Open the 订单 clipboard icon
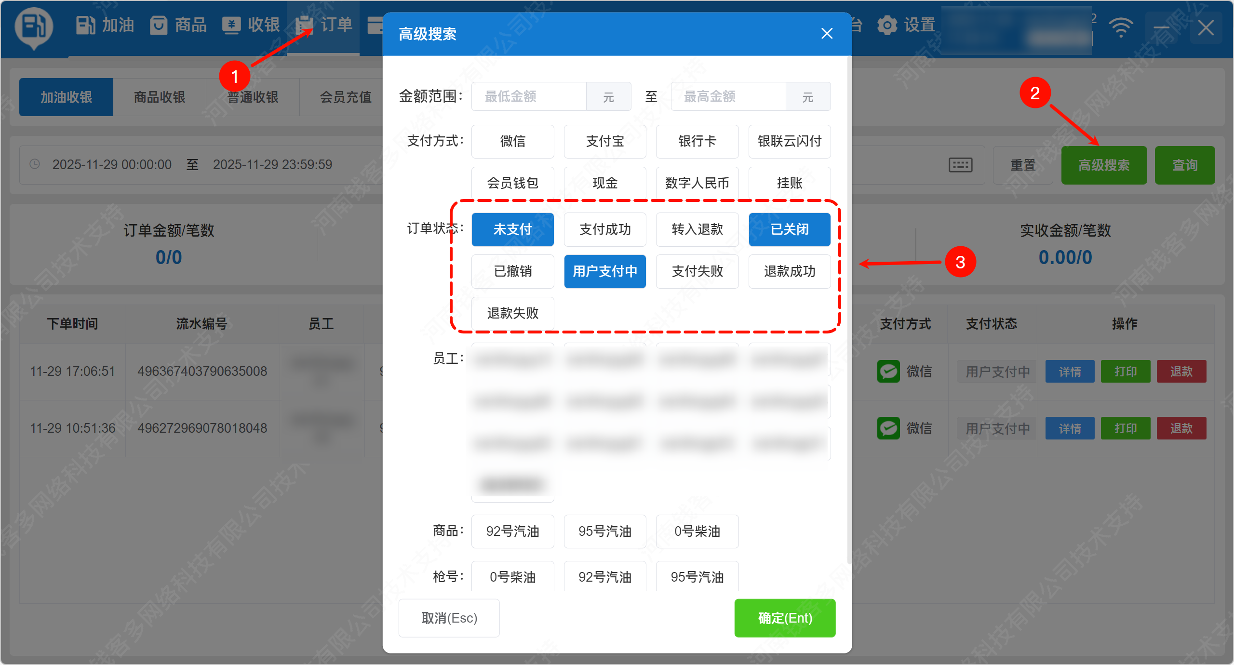 (304, 25)
